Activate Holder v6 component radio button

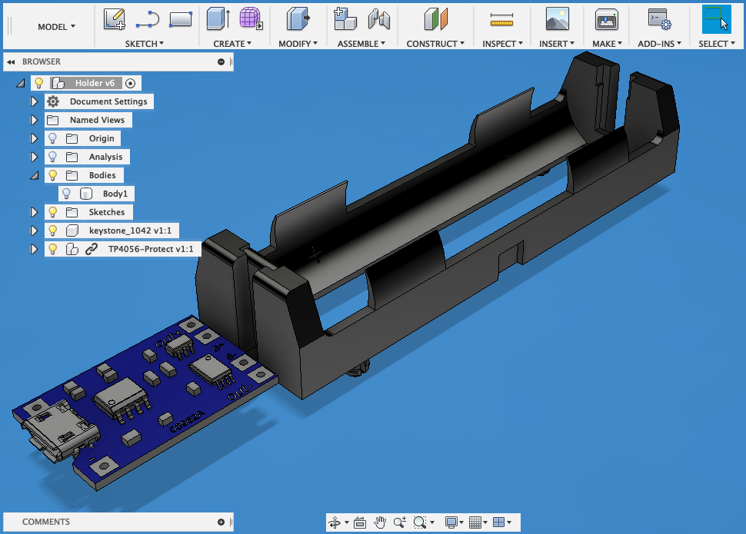click(x=131, y=83)
